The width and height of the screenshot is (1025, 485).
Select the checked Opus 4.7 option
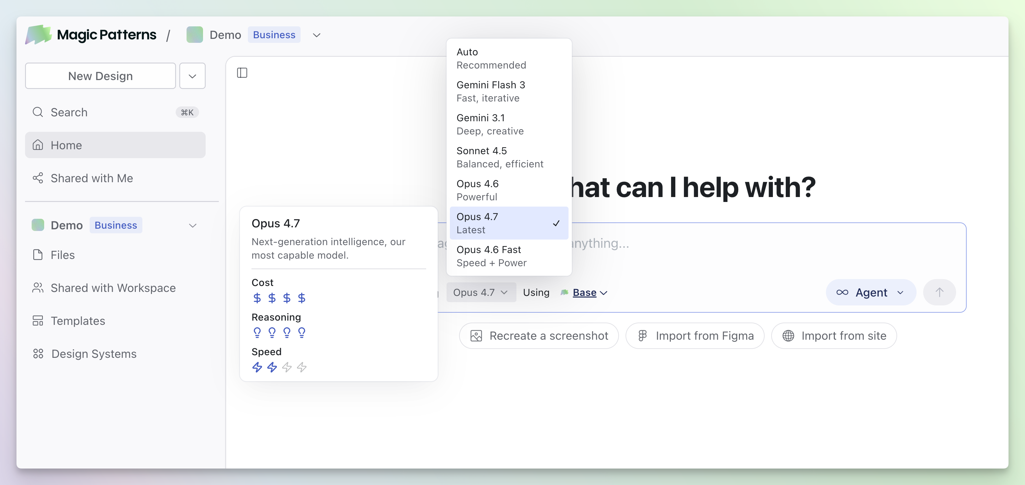coord(509,223)
